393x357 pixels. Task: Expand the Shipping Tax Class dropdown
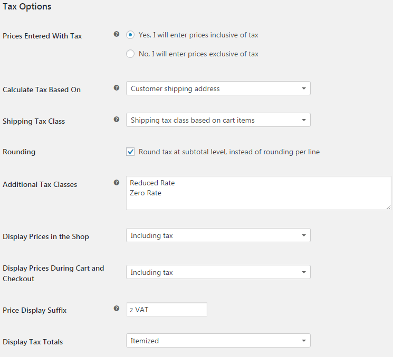218,120
